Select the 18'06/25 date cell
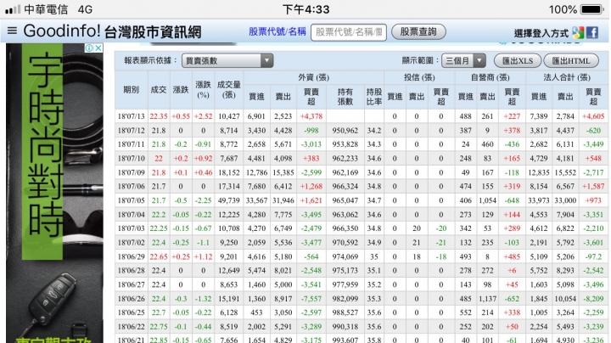The width and height of the screenshot is (611, 343). tap(131, 312)
